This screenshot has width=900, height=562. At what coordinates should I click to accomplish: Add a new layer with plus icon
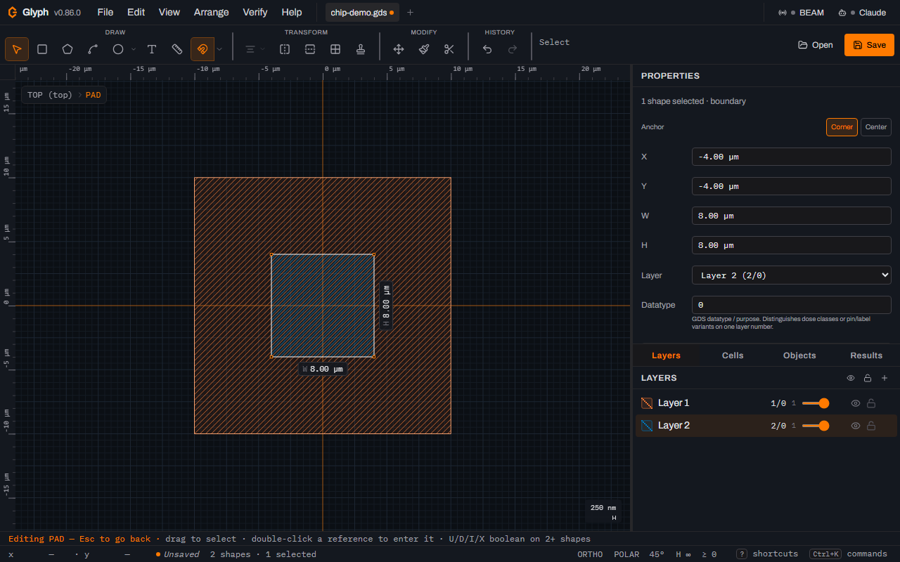point(885,378)
